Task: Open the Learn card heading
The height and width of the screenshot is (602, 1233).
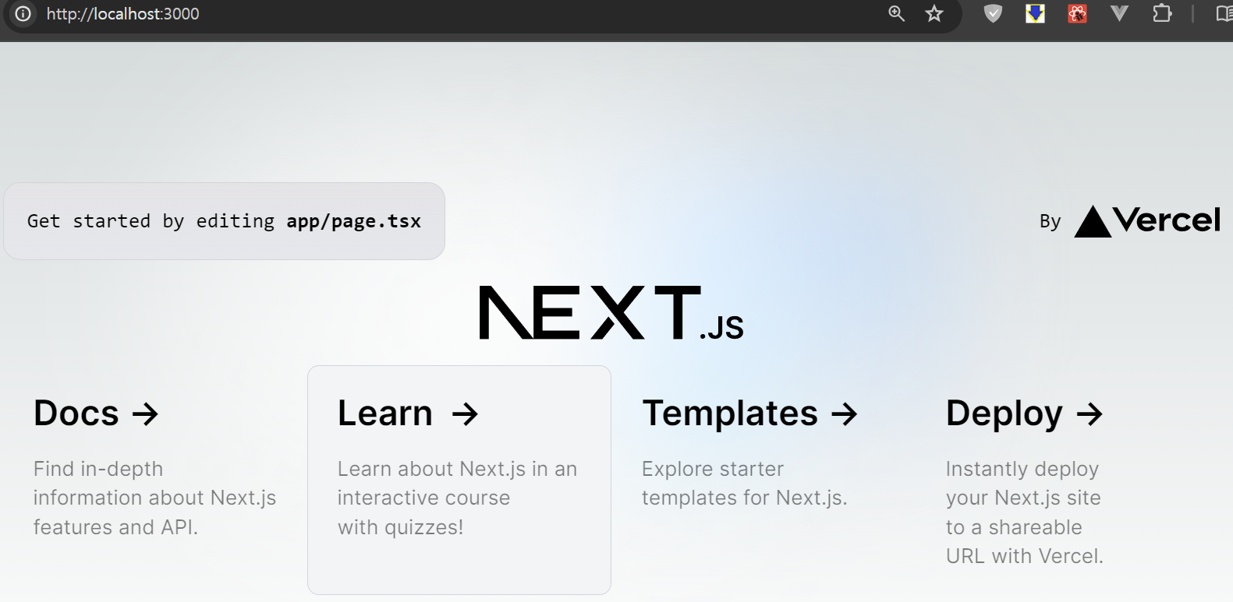Action: coord(408,413)
